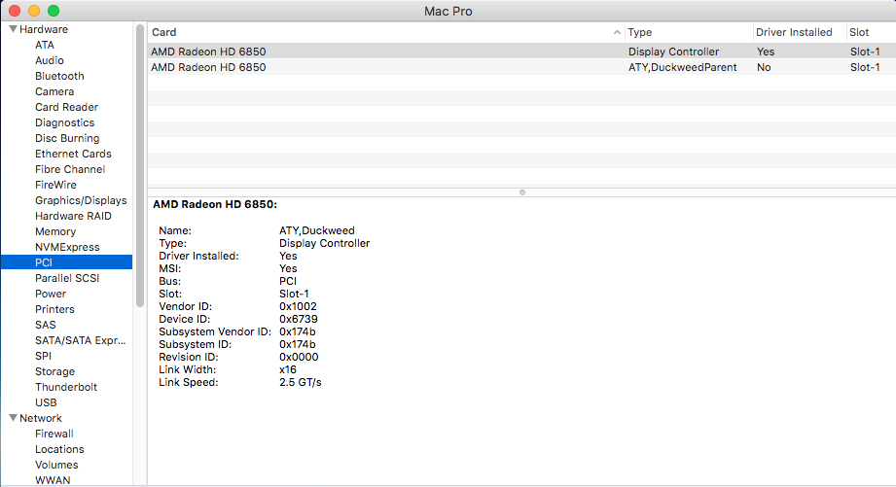Select Camera in the sidebar
The width and height of the screenshot is (896, 487).
click(54, 91)
